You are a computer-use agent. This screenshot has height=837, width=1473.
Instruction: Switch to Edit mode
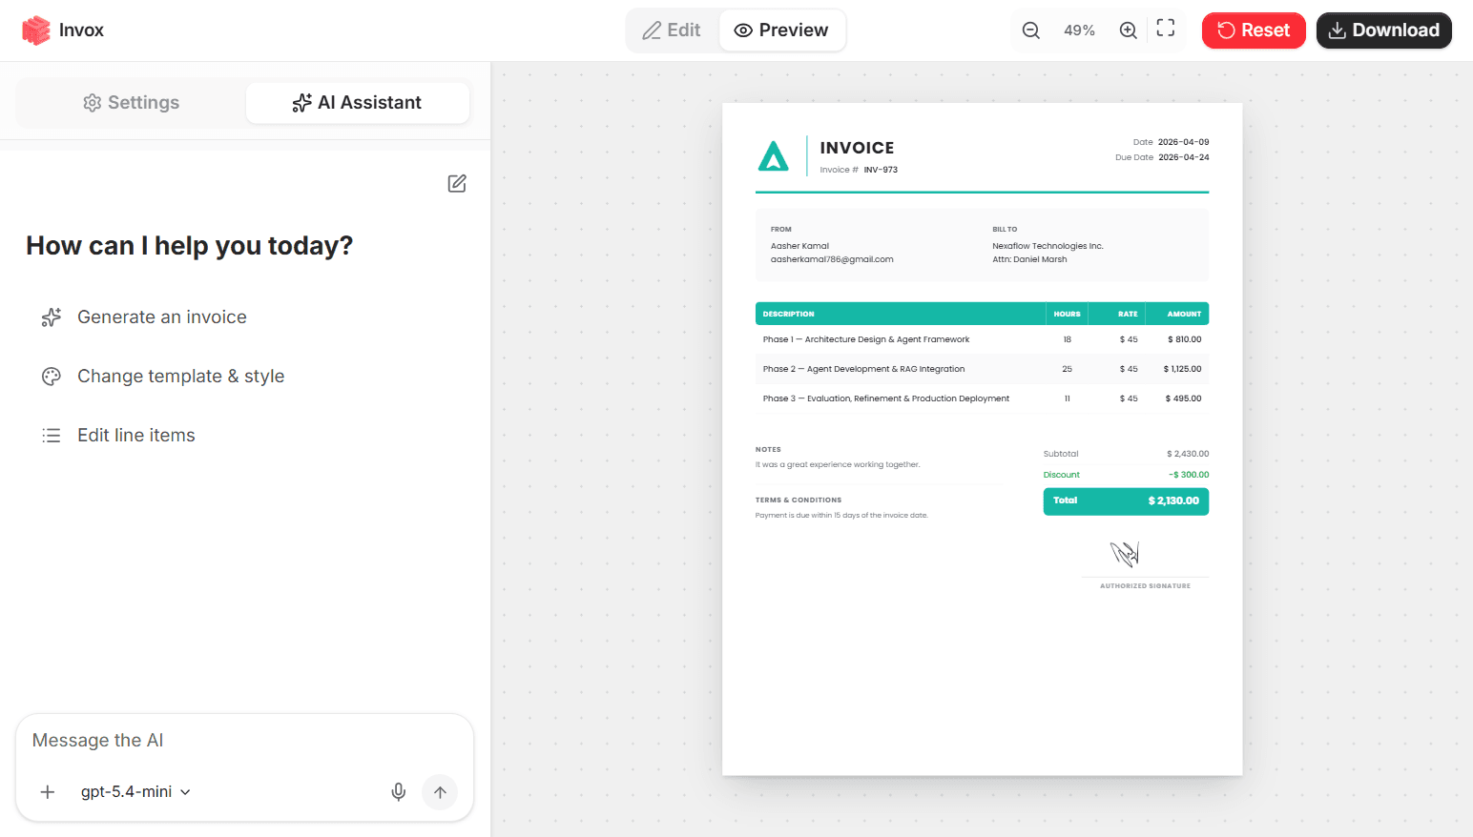coord(672,30)
